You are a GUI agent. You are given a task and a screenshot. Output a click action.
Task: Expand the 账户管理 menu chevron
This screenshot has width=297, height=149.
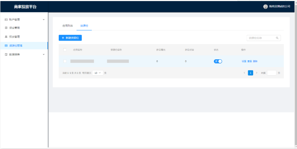[x=44, y=19]
